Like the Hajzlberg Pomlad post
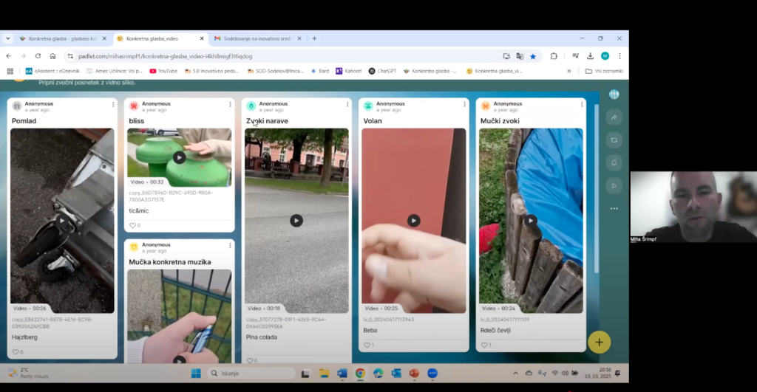 click(16, 352)
